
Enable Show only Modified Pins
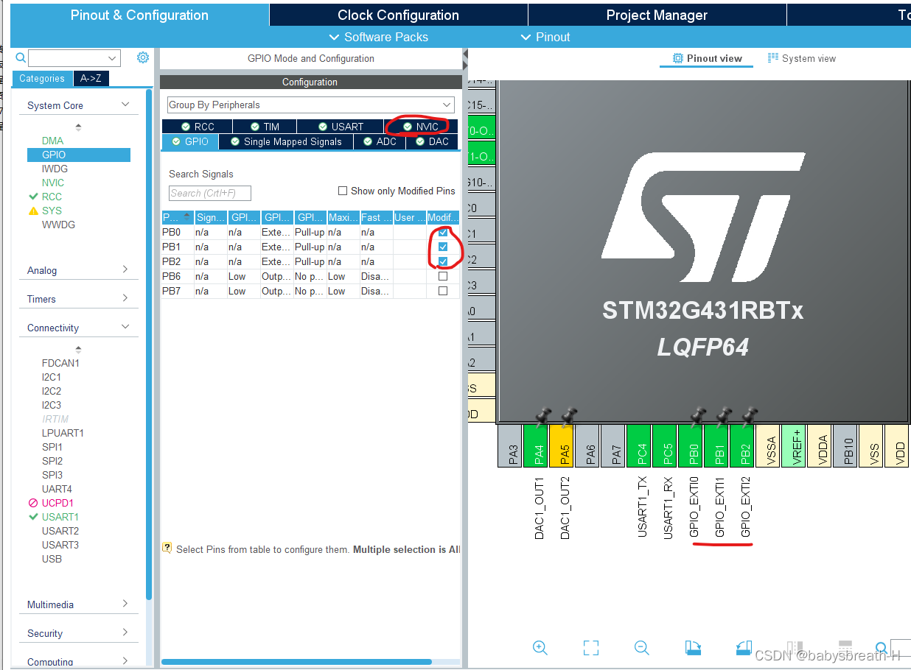[x=343, y=191]
